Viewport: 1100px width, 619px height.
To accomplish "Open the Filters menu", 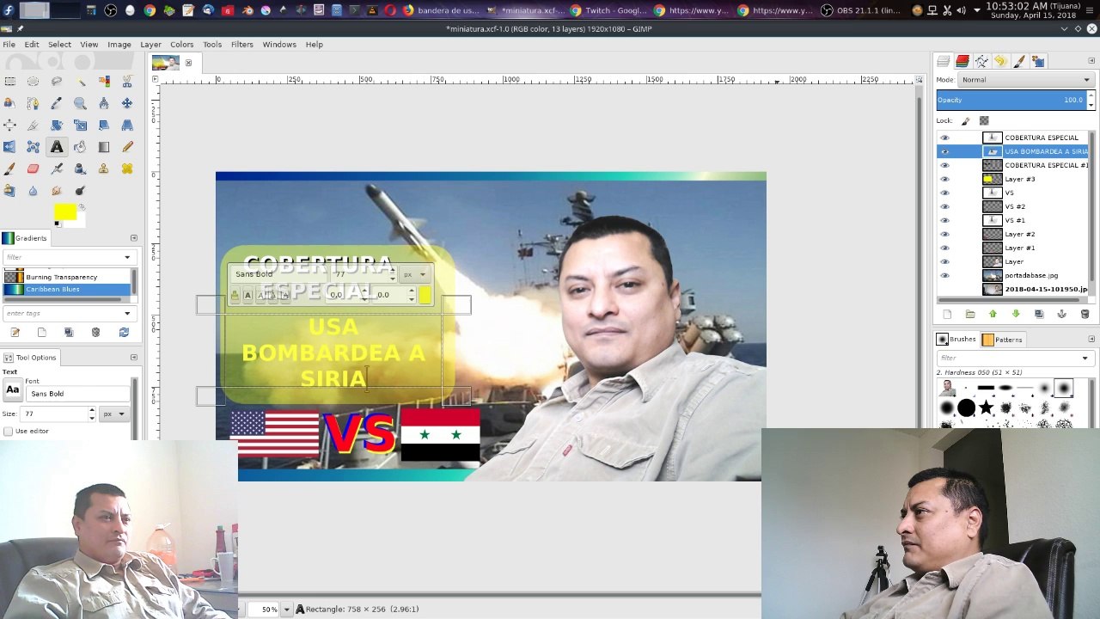I will 241,45.
